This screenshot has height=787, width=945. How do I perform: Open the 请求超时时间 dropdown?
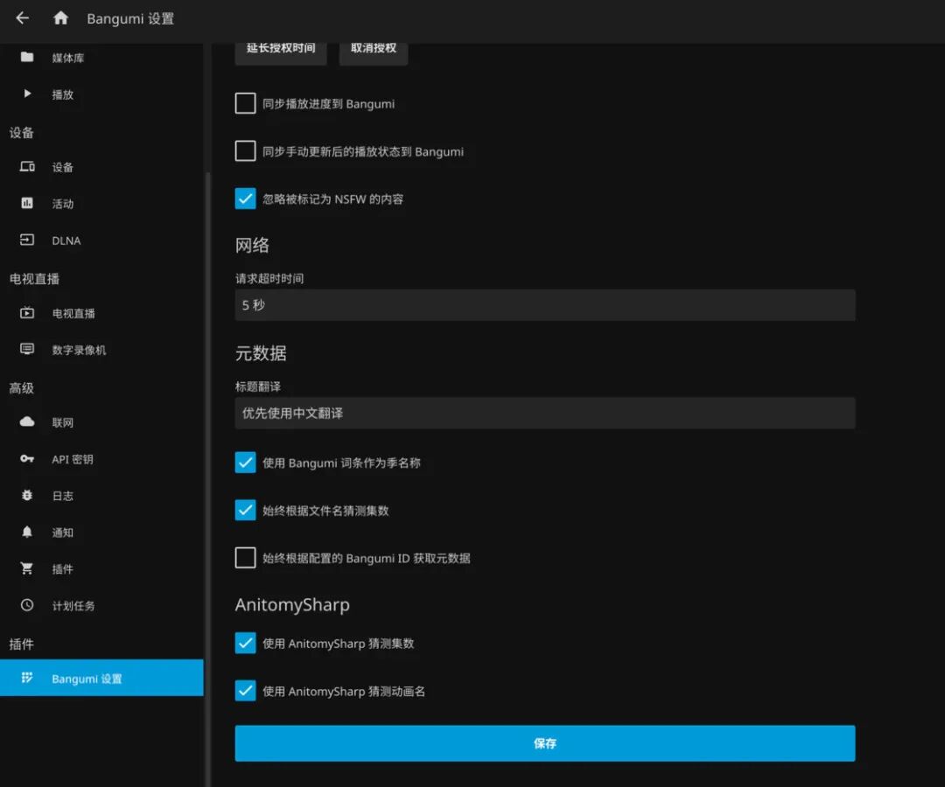coord(545,304)
